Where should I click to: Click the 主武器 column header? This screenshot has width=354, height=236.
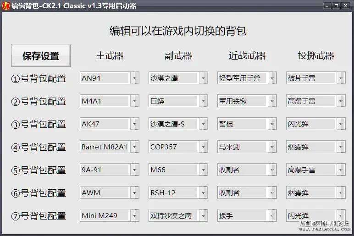[110, 55]
